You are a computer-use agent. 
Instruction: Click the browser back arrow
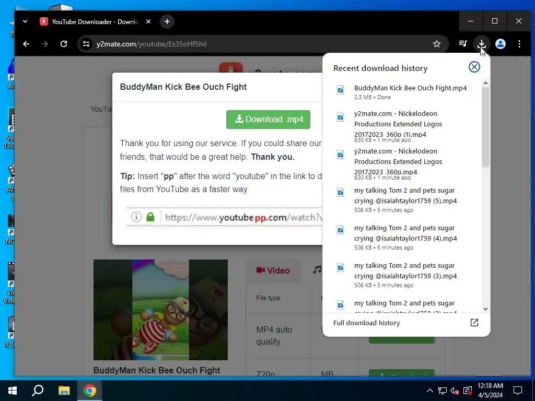26,44
